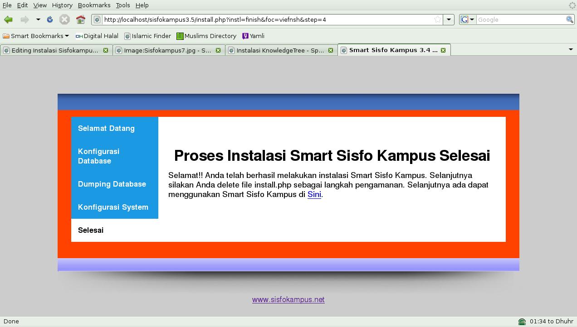Open the Muslims Directory bookmark
The width and height of the screenshot is (577, 327).
(206, 36)
